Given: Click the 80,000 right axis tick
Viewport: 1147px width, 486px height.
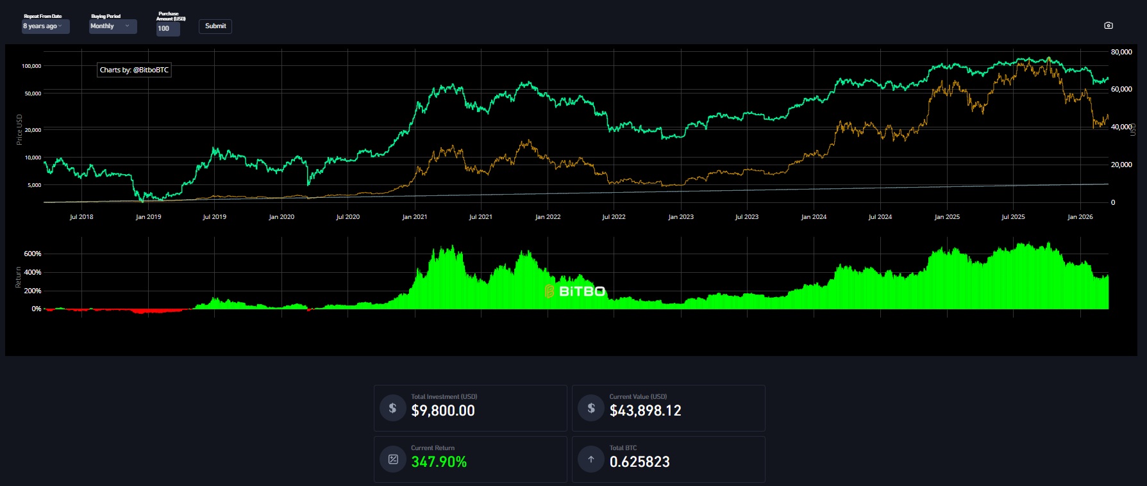Looking at the screenshot, I should [x=1121, y=52].
